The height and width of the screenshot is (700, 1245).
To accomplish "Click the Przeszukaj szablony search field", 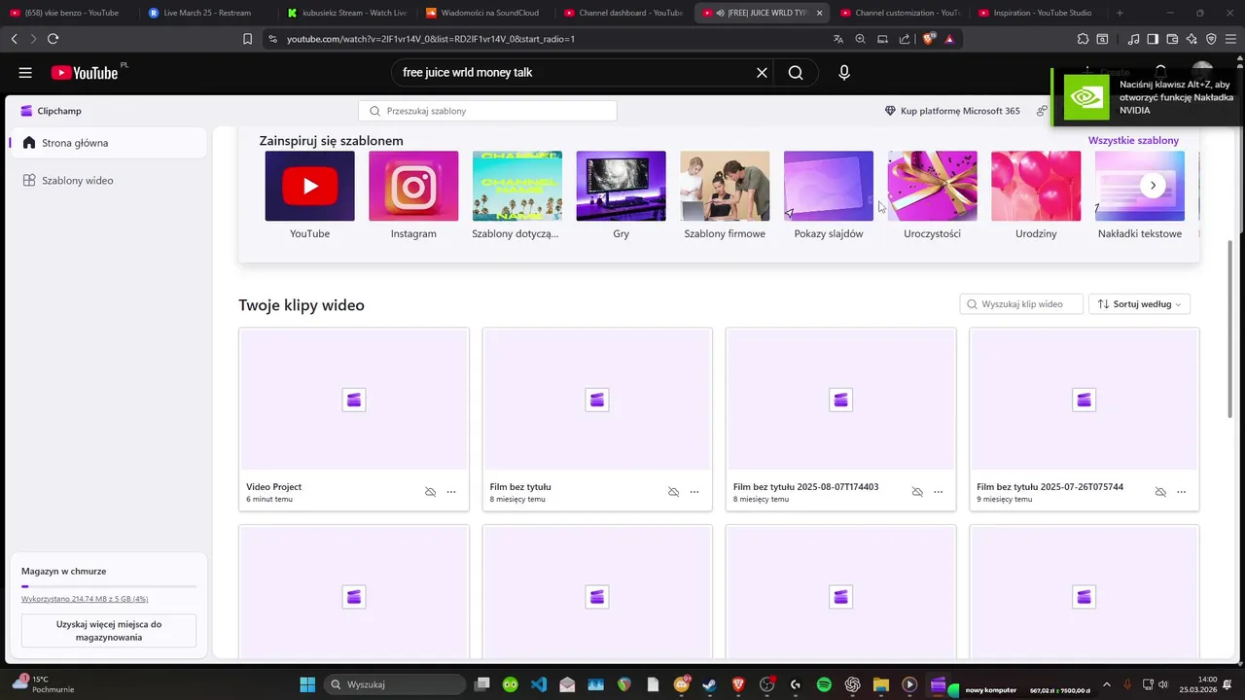I will click(487, 111).
